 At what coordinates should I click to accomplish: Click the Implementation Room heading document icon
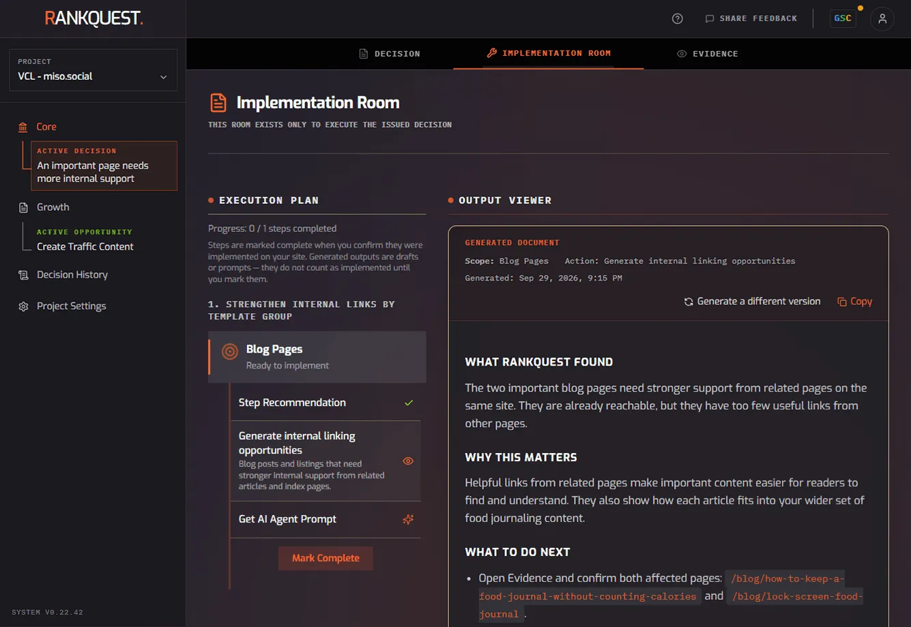tap(218, 103)
